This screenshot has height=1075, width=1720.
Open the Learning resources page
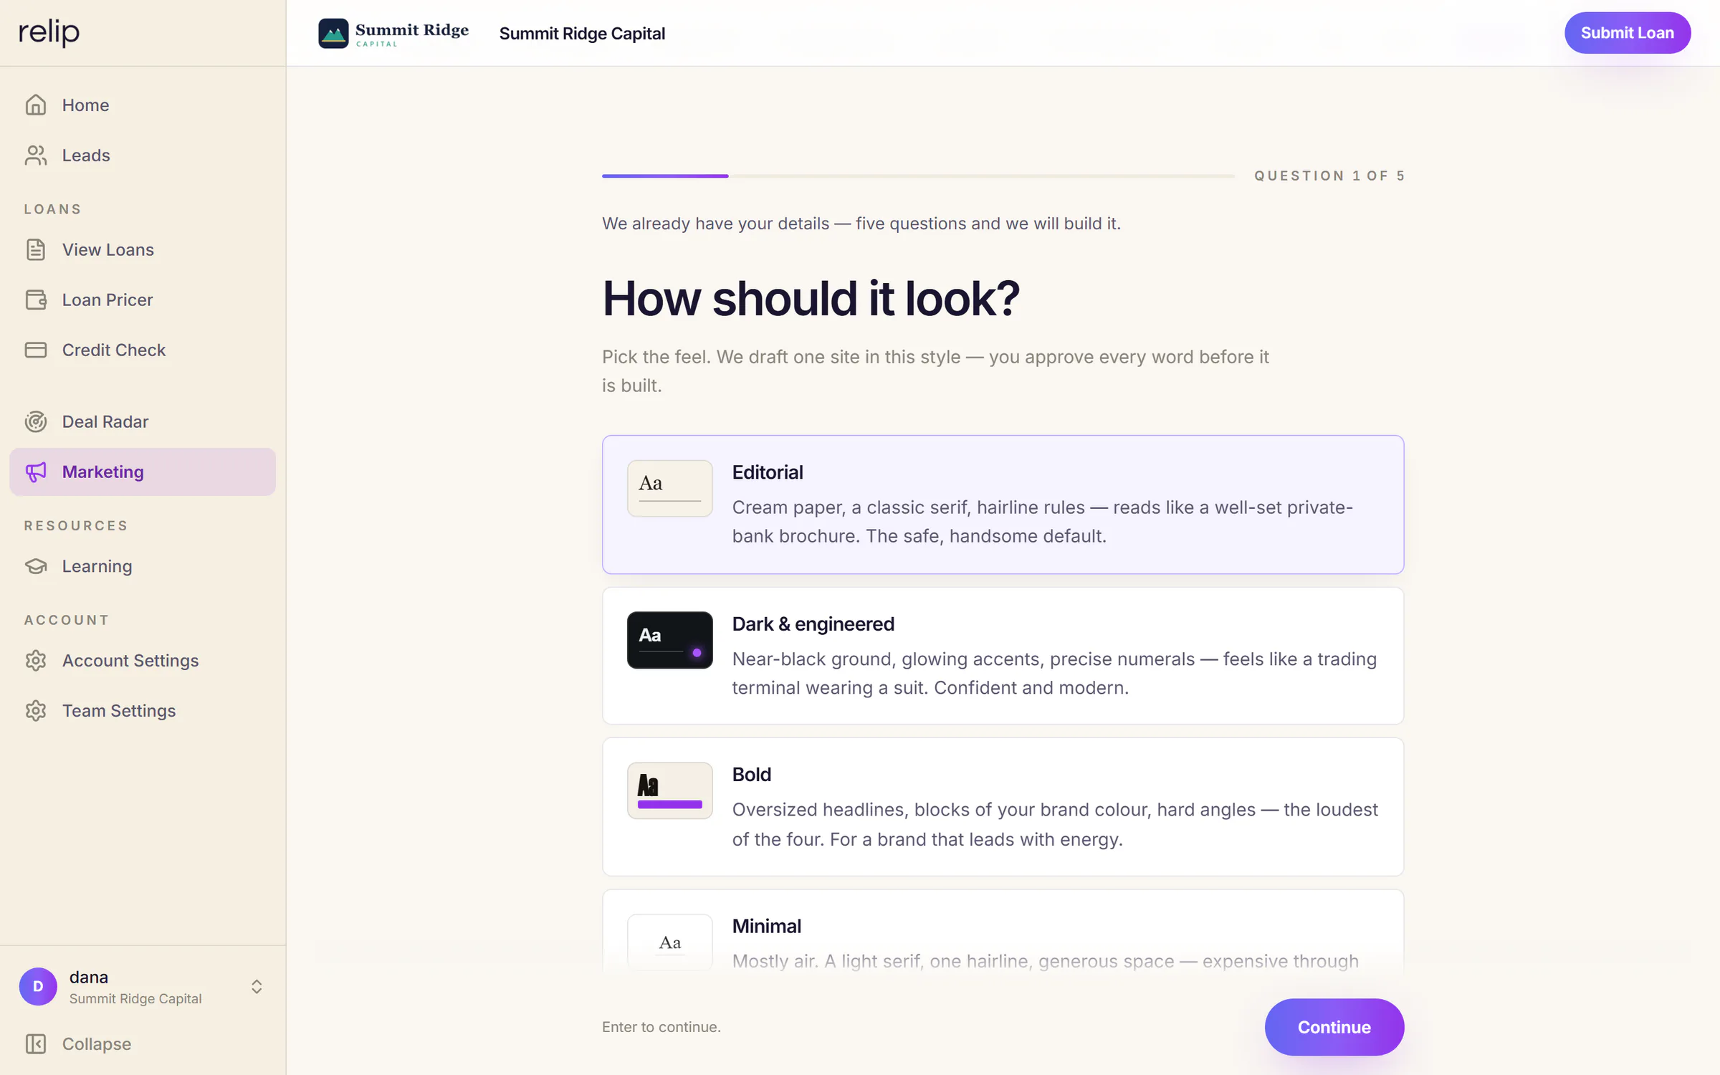143,566
